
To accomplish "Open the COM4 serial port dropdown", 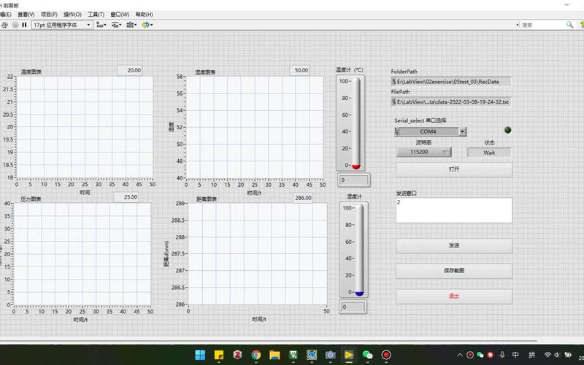I will pos(462,131).
